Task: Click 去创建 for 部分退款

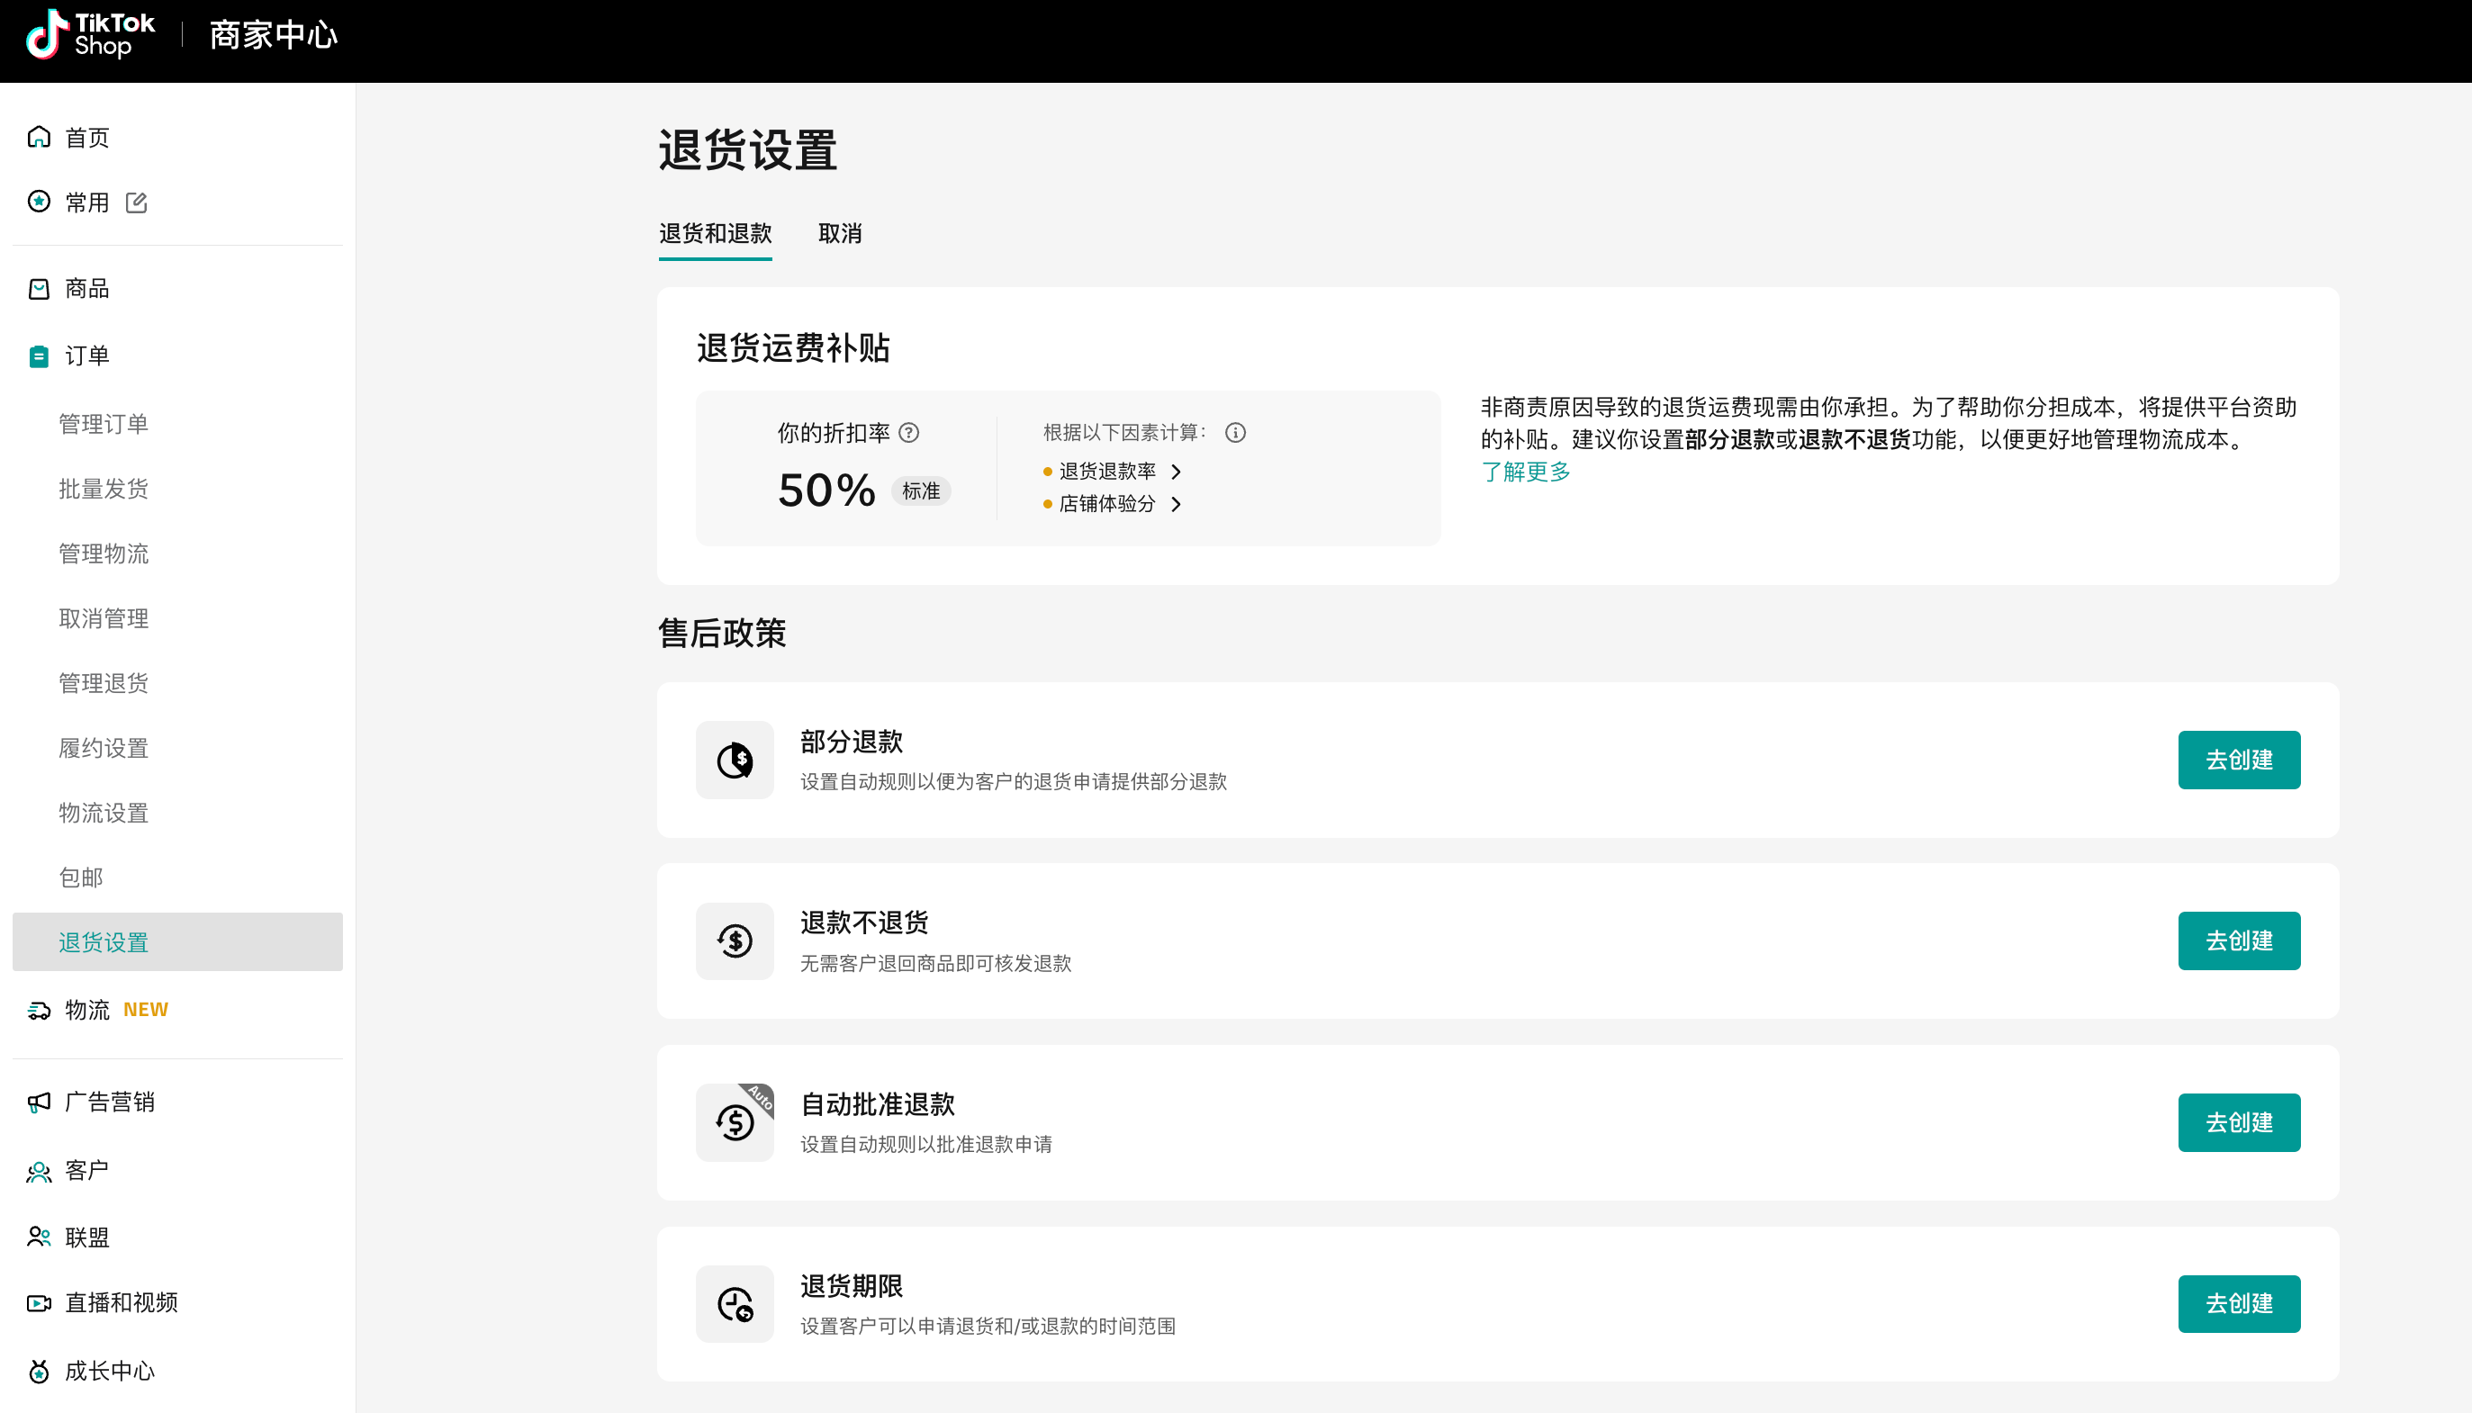Action: point(2238,760)
